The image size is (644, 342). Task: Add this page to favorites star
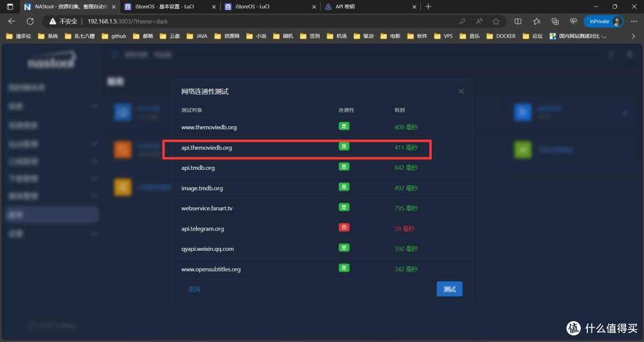[496, 21]
